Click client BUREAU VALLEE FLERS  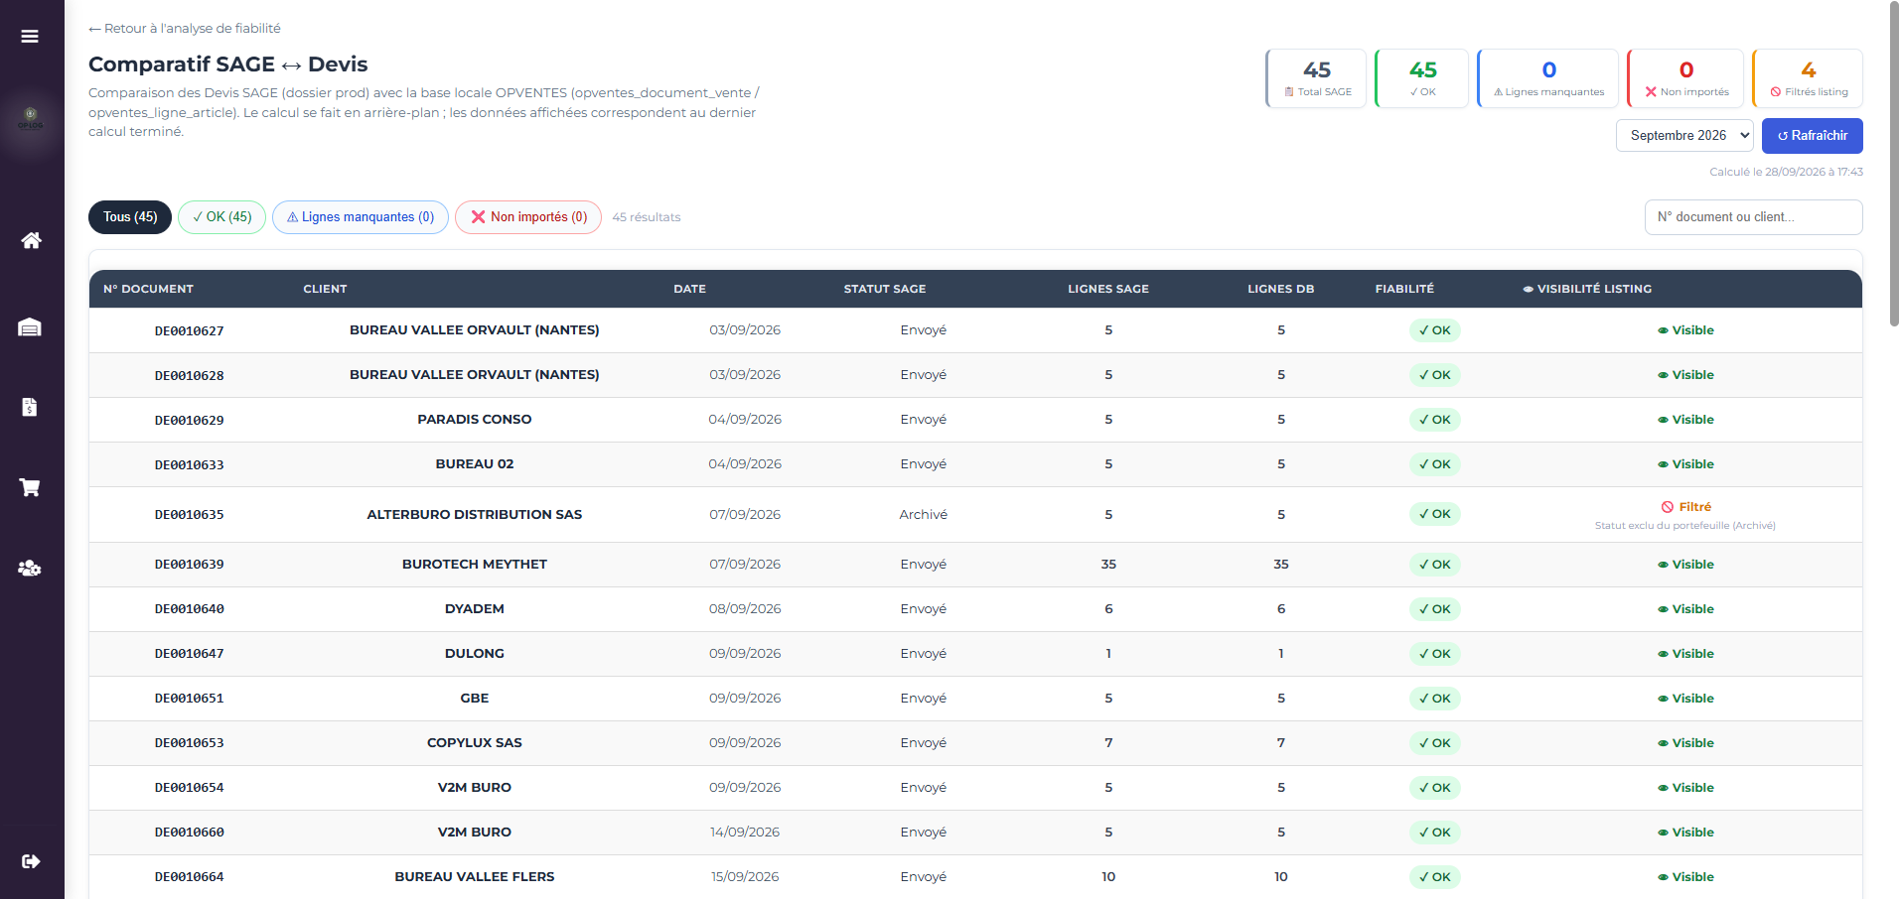(x=475, y=877)
